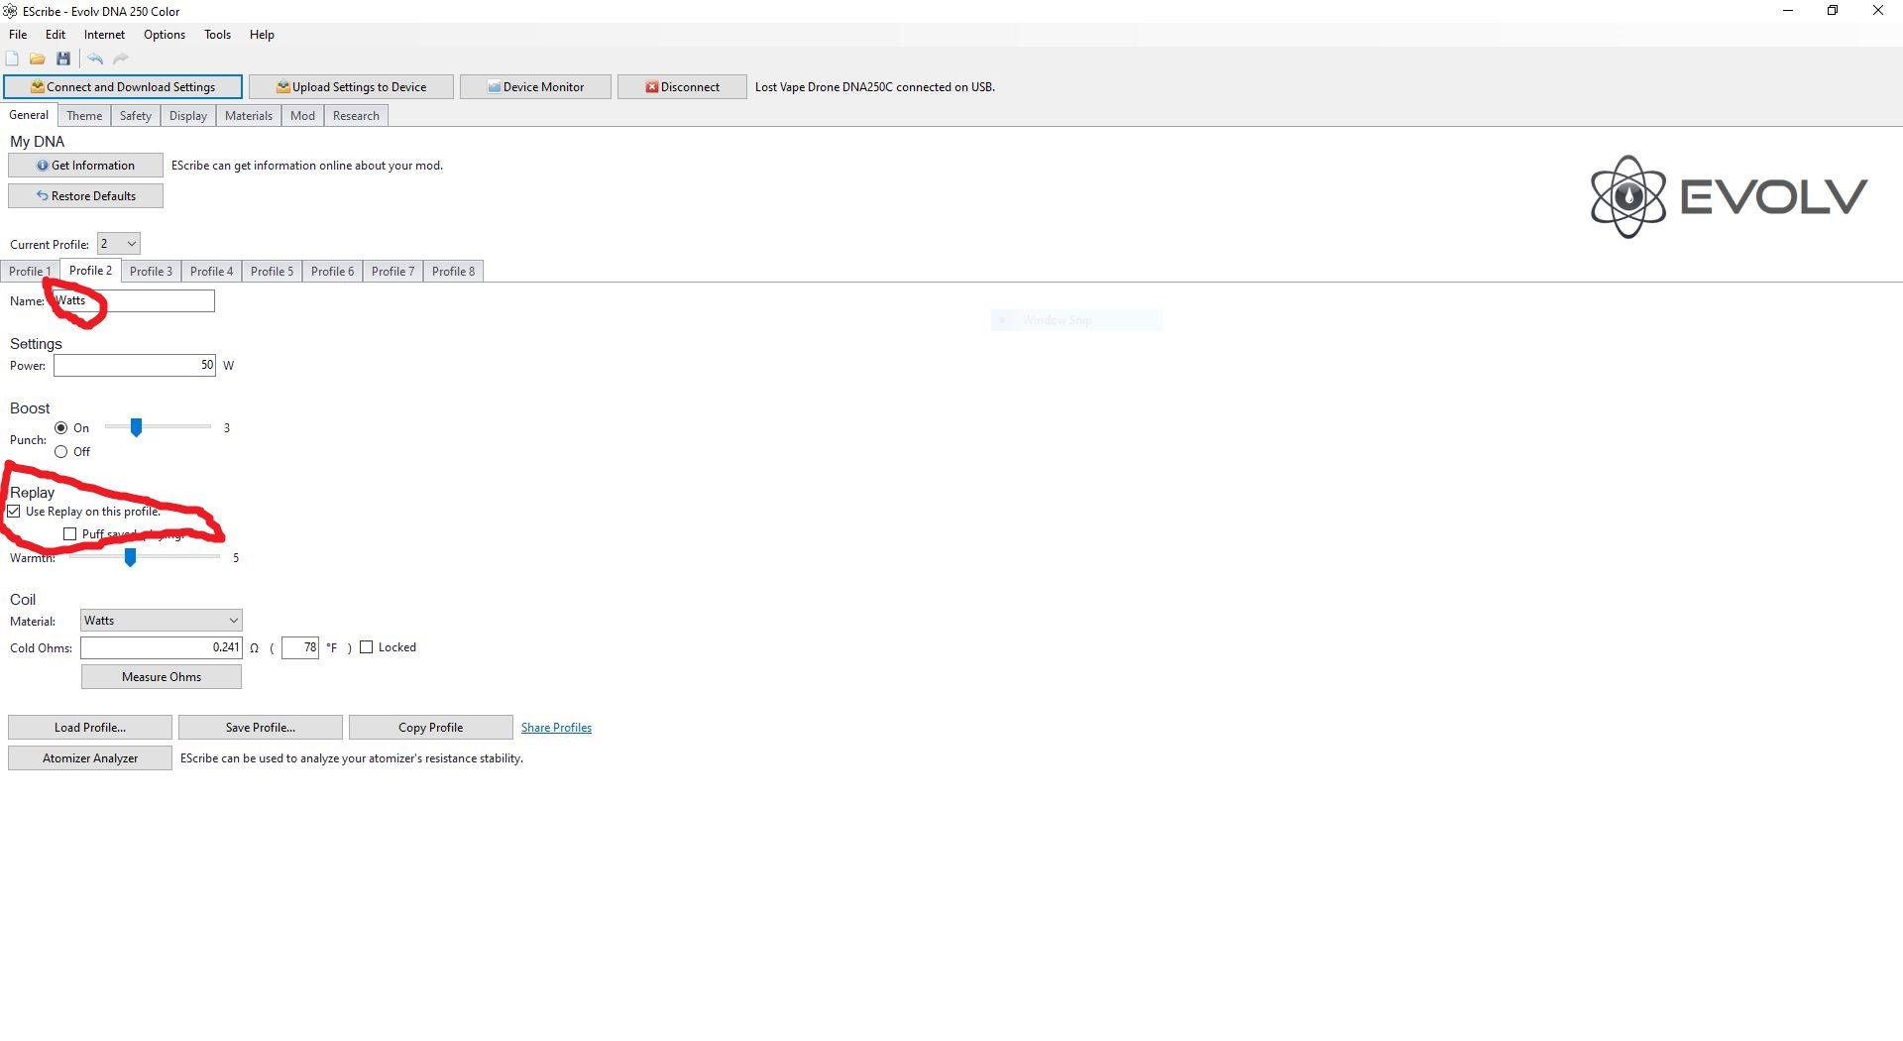Click the Warmth slider handle

coord(130,558)
